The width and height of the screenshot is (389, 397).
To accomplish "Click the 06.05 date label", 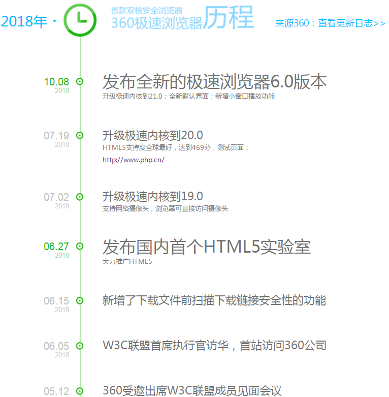I will coord(56,346).
